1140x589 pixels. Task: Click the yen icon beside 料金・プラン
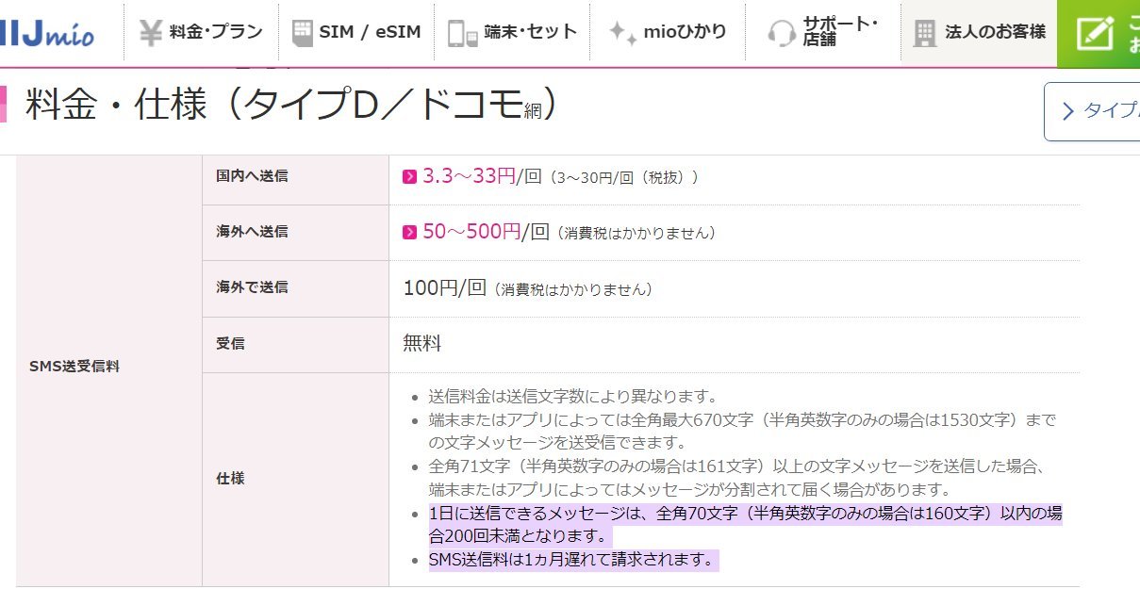[151, 32]
